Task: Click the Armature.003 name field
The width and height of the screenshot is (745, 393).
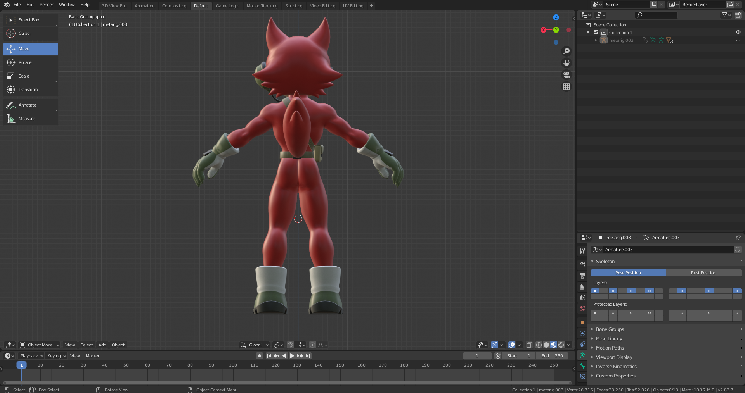Action: (668, 250)
